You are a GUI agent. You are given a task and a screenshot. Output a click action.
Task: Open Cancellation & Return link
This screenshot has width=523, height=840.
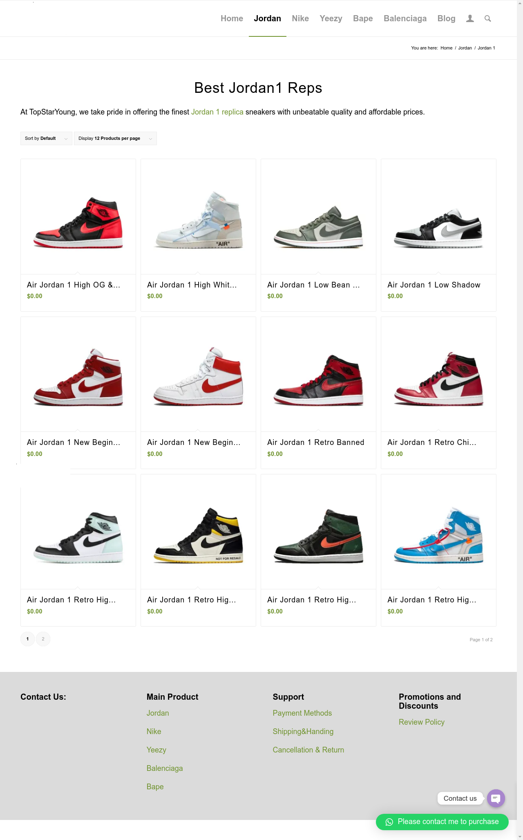pyautogui.click(x=308, y=750)
